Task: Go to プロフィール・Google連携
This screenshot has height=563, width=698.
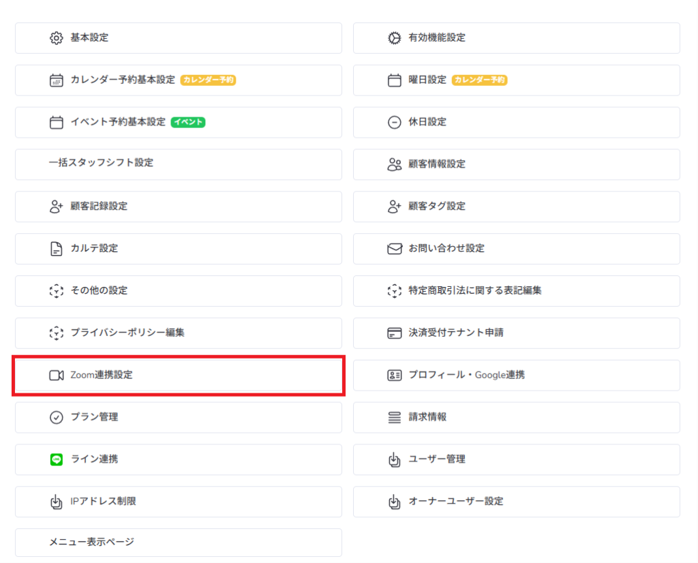Action: (x=466, y=376)
